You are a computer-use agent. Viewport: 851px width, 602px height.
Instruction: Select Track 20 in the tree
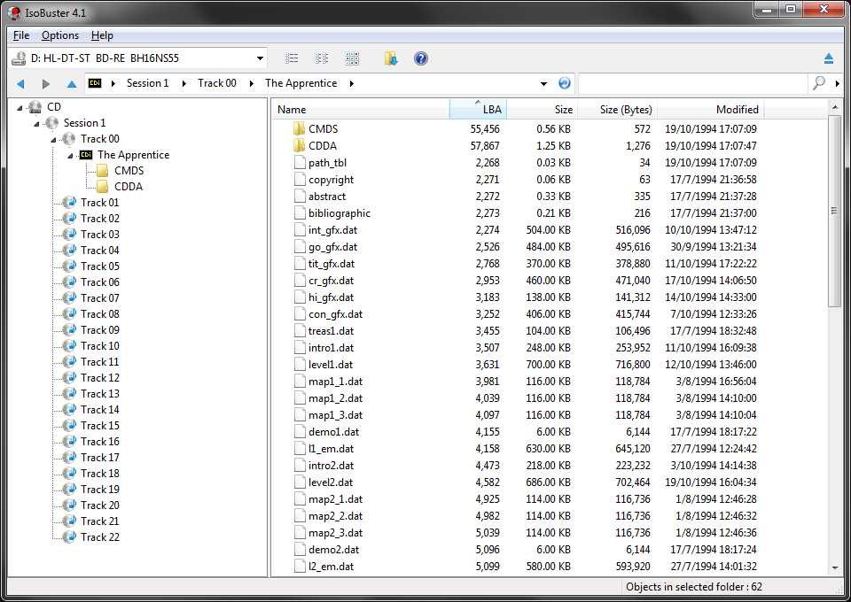(100, 505)
